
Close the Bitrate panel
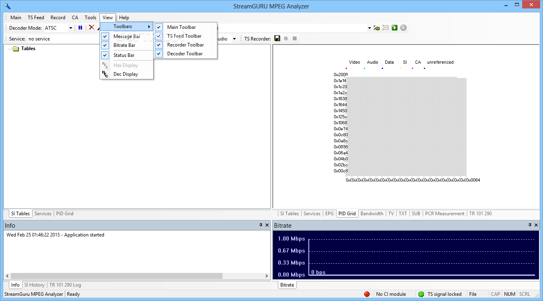(x=536, y=225)
